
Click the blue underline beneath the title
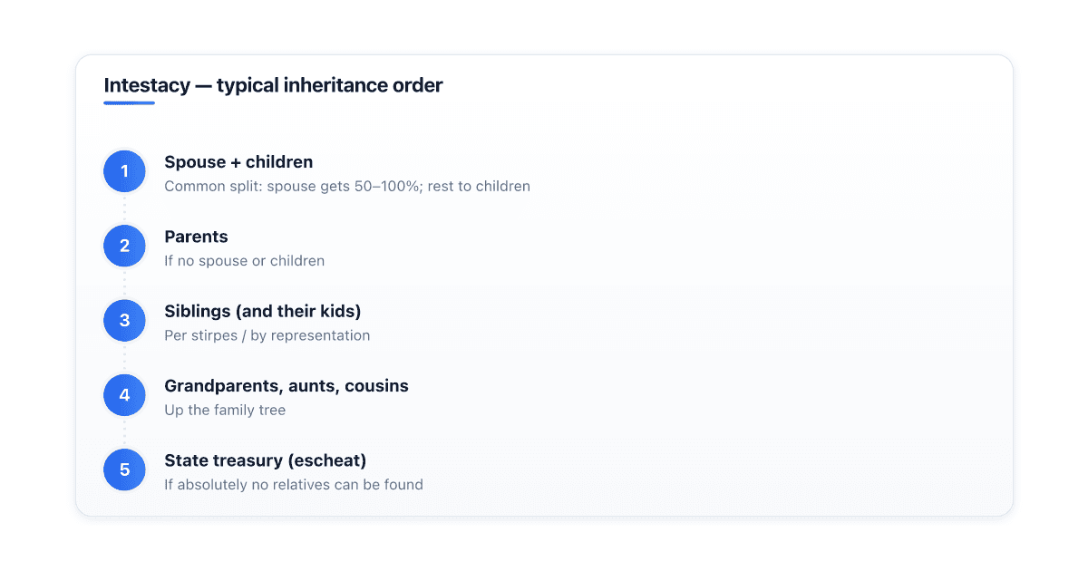129,102
